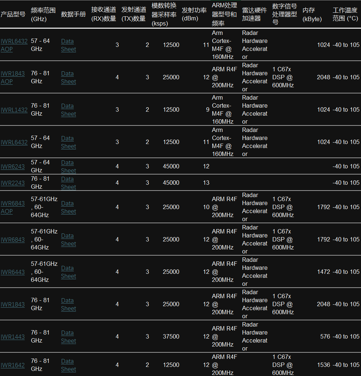Select the DSP cell in IWR1843 AOP row

283,77
